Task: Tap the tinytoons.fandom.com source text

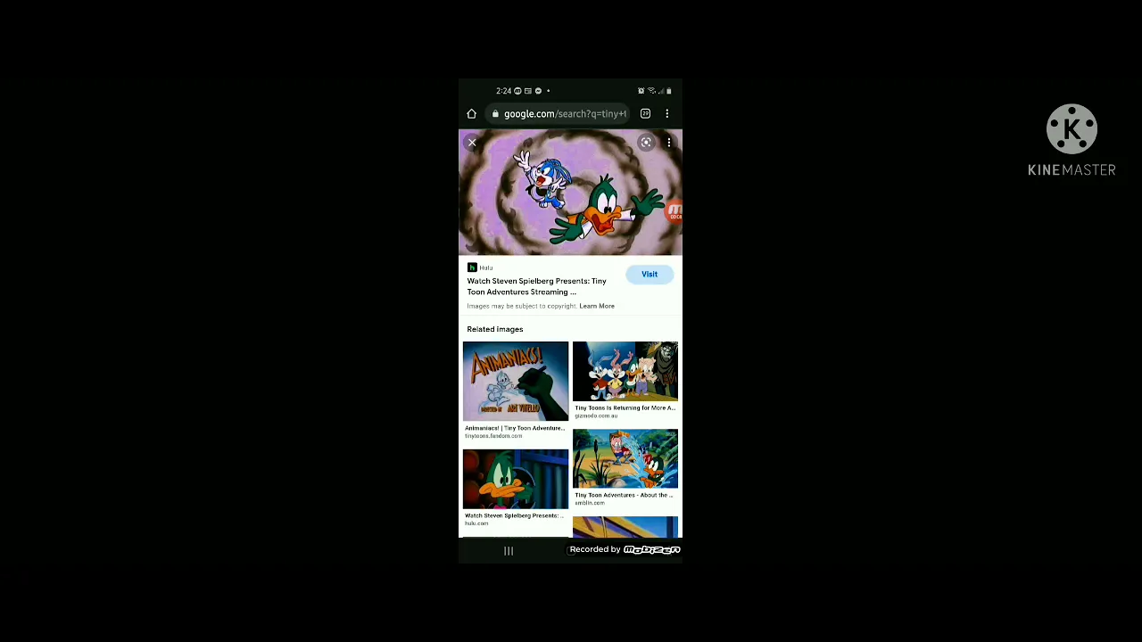Action: tap(493, 436)
